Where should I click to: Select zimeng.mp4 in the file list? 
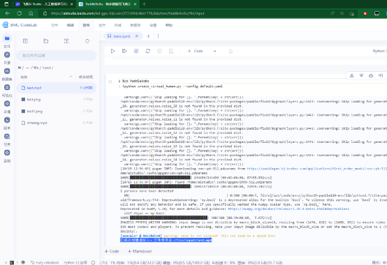tap(57, 123)
